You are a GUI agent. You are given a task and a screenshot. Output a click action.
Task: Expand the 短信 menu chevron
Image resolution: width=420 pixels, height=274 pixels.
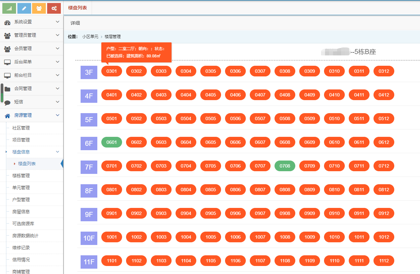[x=58, y=102]
